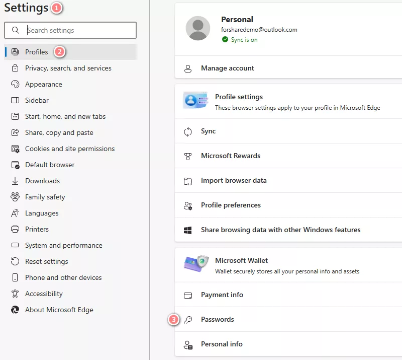Click the Sync circular arrows icon

(x=188, y=132)
